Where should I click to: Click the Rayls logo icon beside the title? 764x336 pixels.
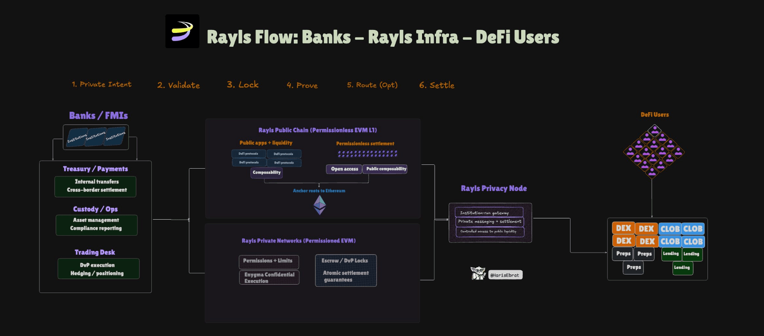182,31
